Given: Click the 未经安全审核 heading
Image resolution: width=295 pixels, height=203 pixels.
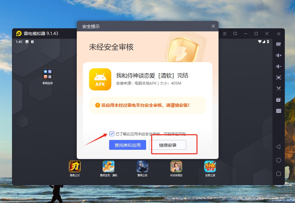Looking at the screenshot, I should (111, 47).
